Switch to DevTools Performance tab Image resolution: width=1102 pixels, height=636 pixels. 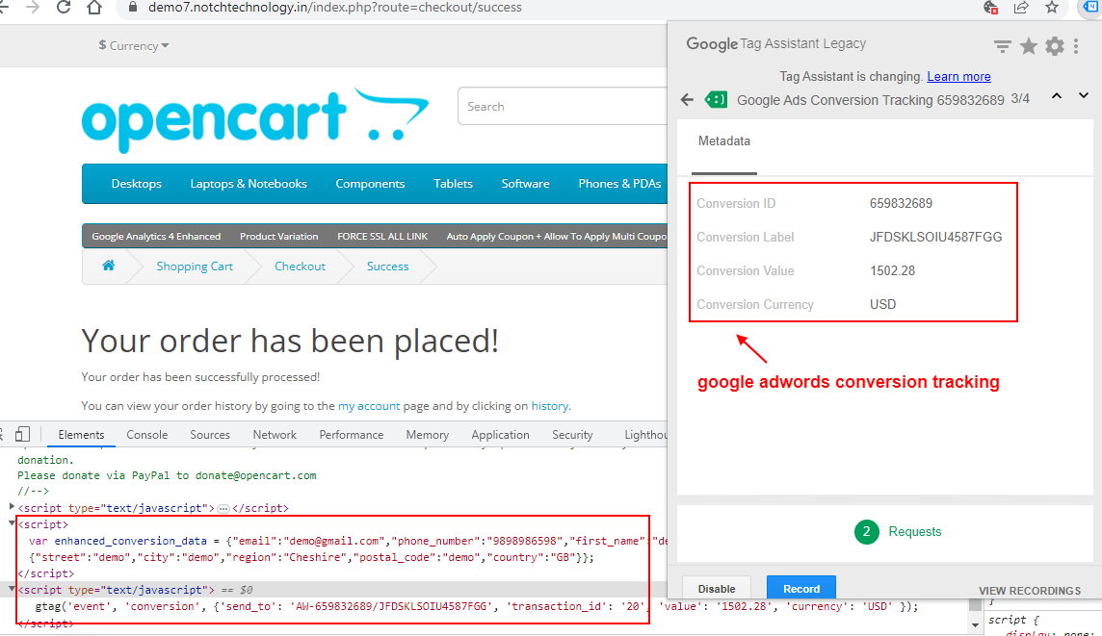[x=352, y=435]
